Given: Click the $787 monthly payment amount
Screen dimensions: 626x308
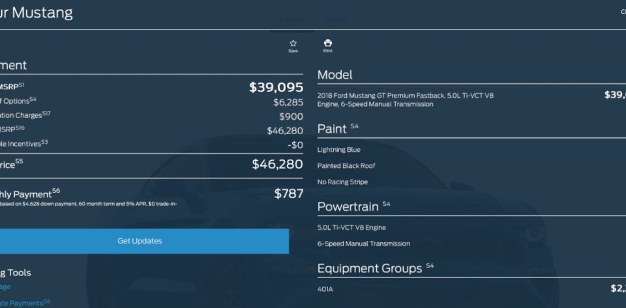Looking at the screenshot, I should coord(289,194).
